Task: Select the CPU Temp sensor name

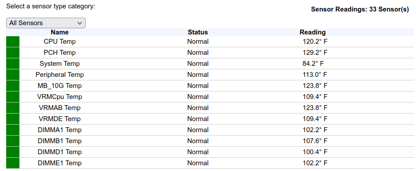Action: [x=60, y=42]
